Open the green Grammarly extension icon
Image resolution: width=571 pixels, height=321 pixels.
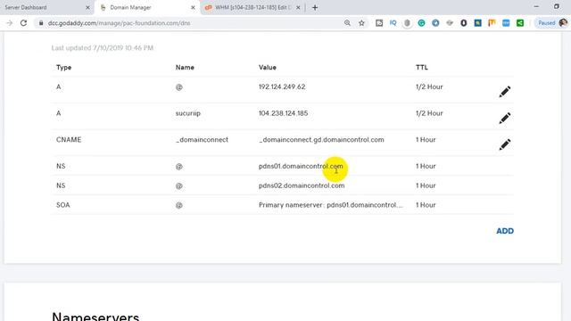tap(421, 23)
